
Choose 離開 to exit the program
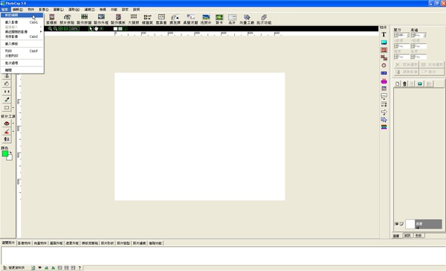[x=22, y=70]
